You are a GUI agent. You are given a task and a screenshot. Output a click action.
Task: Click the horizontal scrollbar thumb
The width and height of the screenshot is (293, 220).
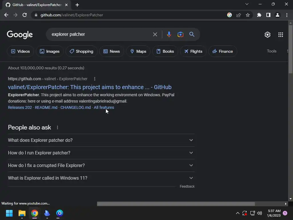click(176, 204)
